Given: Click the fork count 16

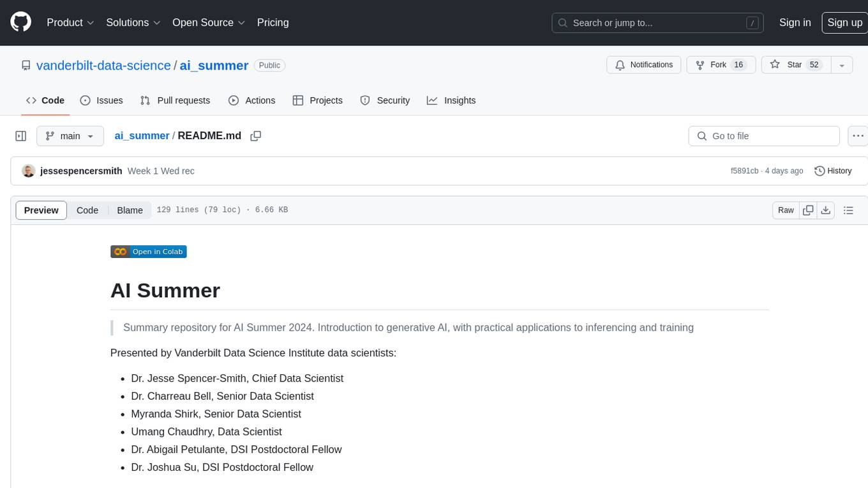Looking at the screenshot, I should pos(738,65).
